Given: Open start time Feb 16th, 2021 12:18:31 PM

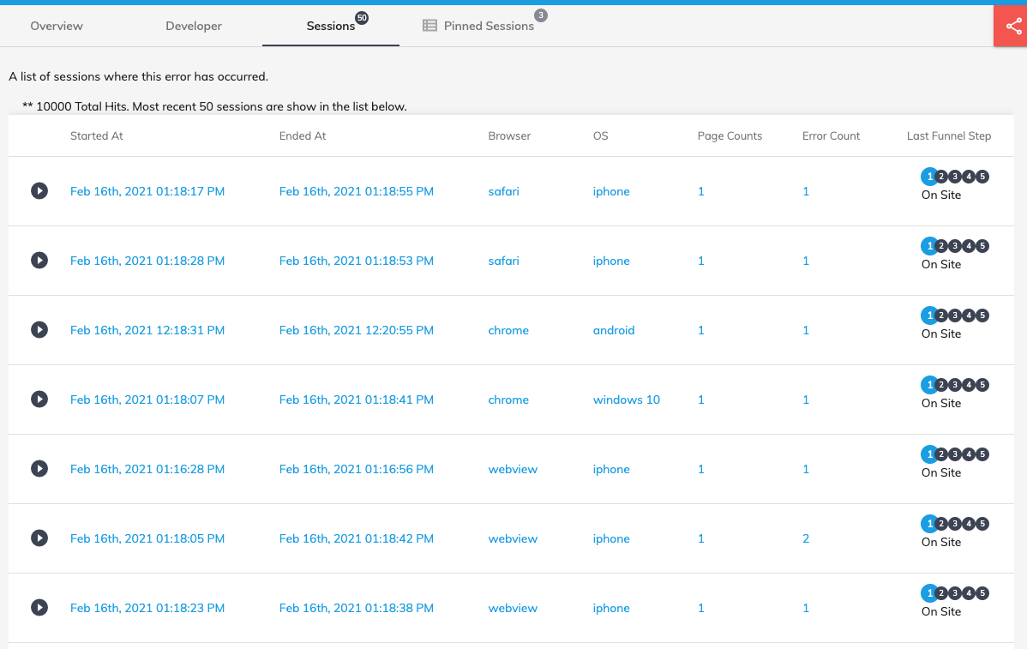Looking at the screenshot, I should click(147, 330).
